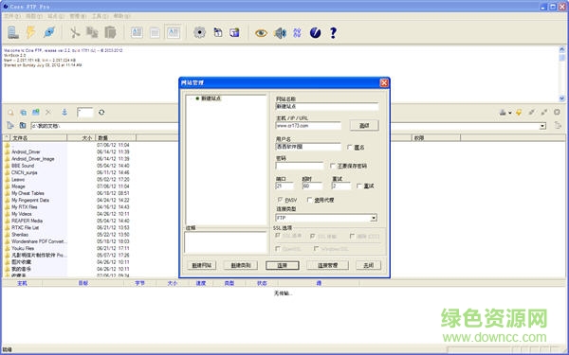Screen dimensions: 569x355
Task: Open the remote path dropdown arrow
Action: [542, 126]
